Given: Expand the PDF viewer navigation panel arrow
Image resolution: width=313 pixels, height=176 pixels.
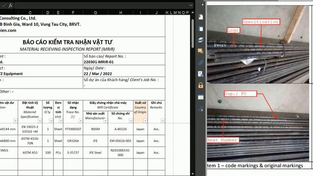Looking at the screenshot, I should click(x=202, y=4).
